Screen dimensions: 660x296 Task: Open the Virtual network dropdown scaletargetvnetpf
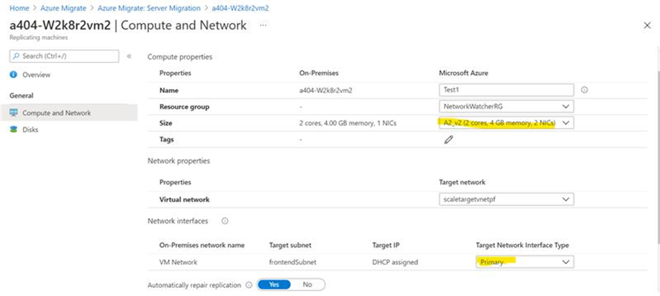pos(506,199)
